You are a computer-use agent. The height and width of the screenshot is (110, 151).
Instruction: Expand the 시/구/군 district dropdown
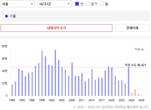click(x=55, y=4)
